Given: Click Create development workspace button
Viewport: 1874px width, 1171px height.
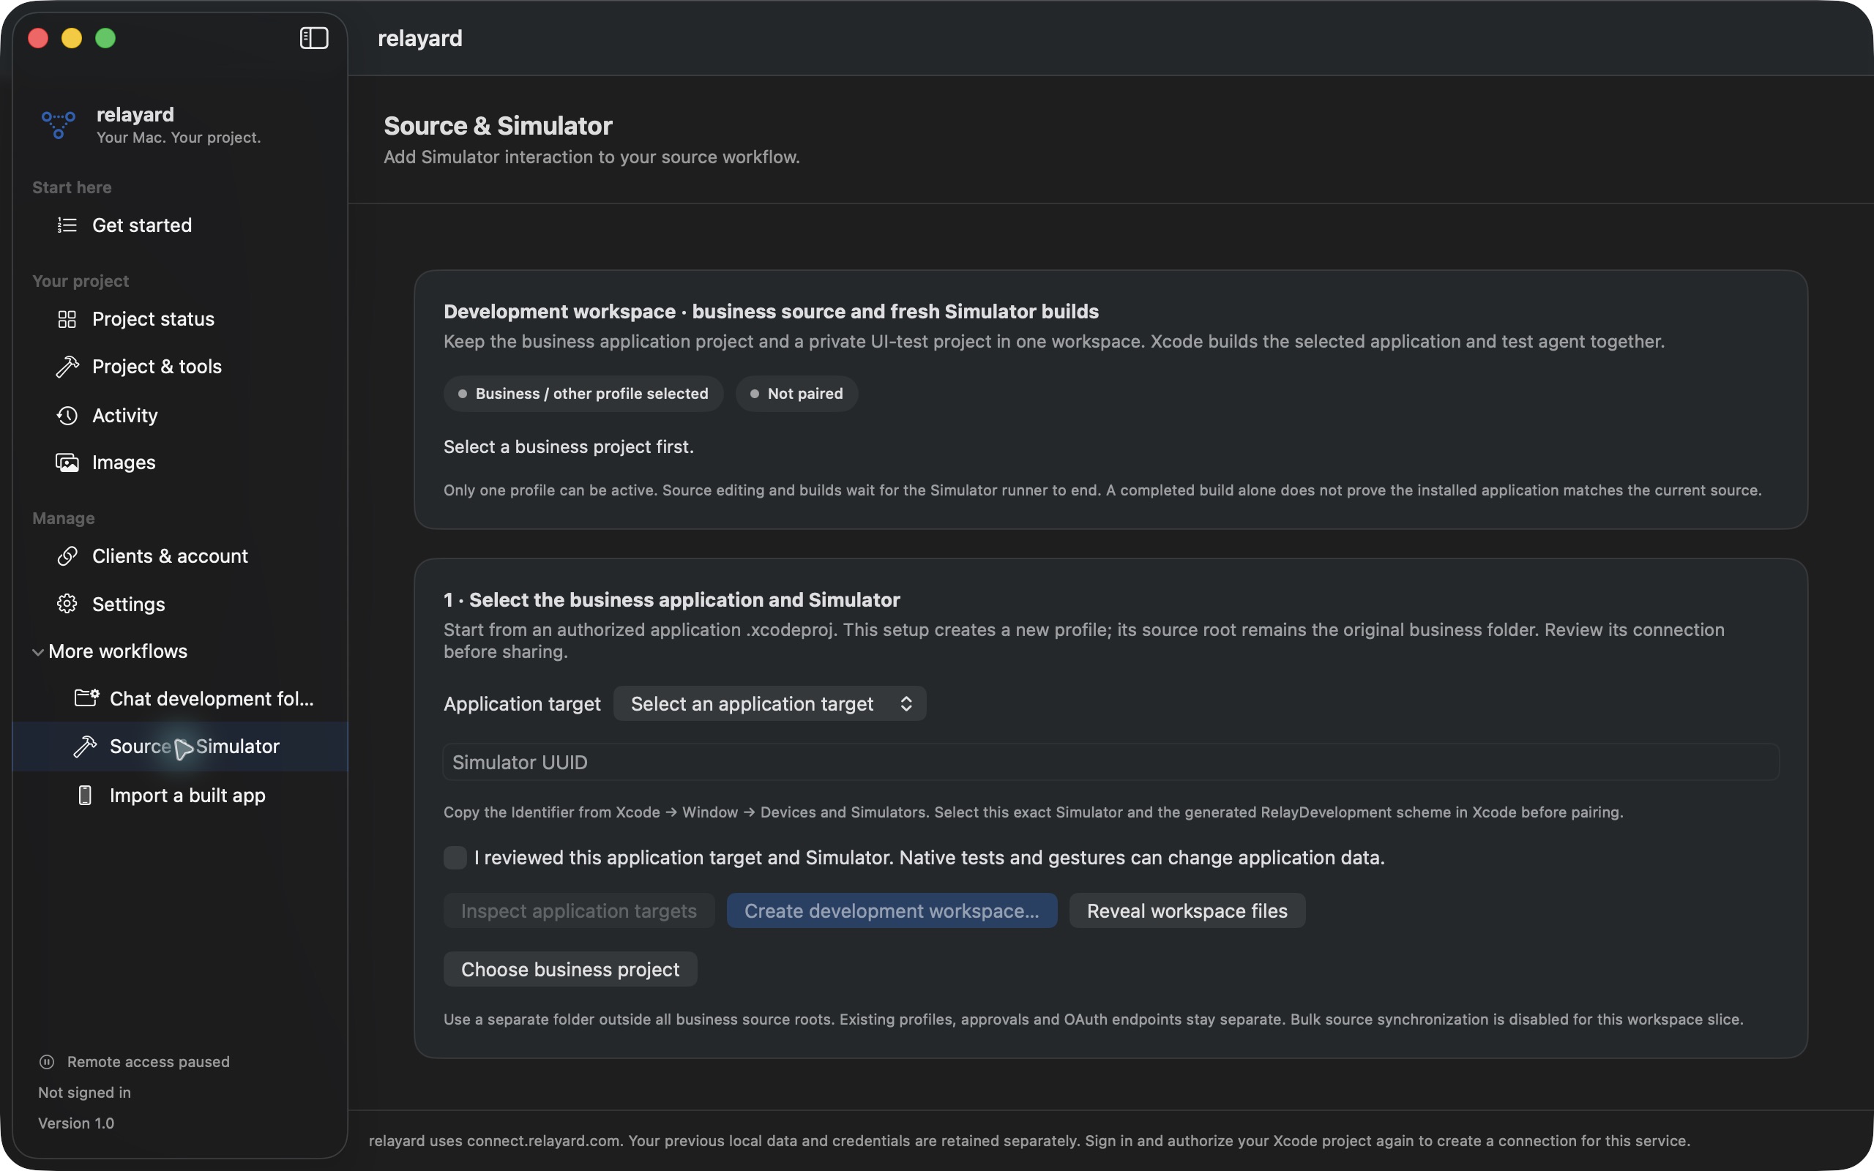Looking at the screenshot, I should (x=892, y=910).
